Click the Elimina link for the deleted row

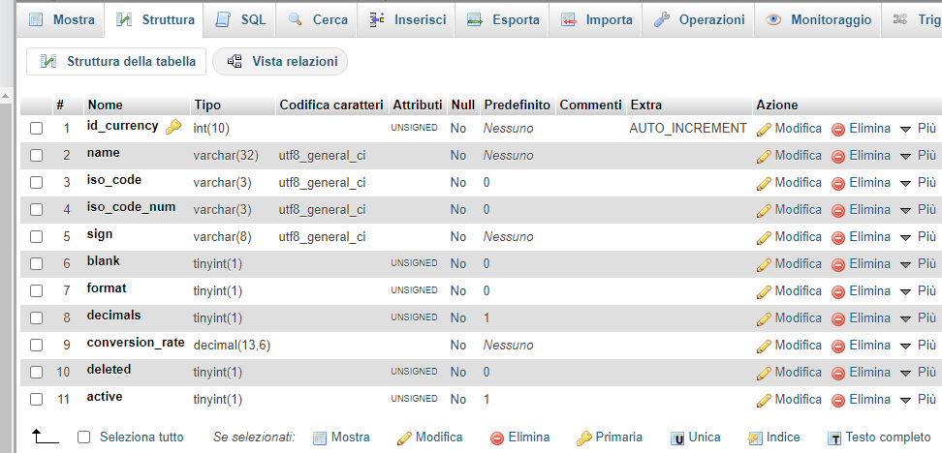[x=860, y=372]
